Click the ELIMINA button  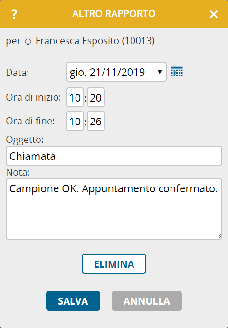coord(114,264)
